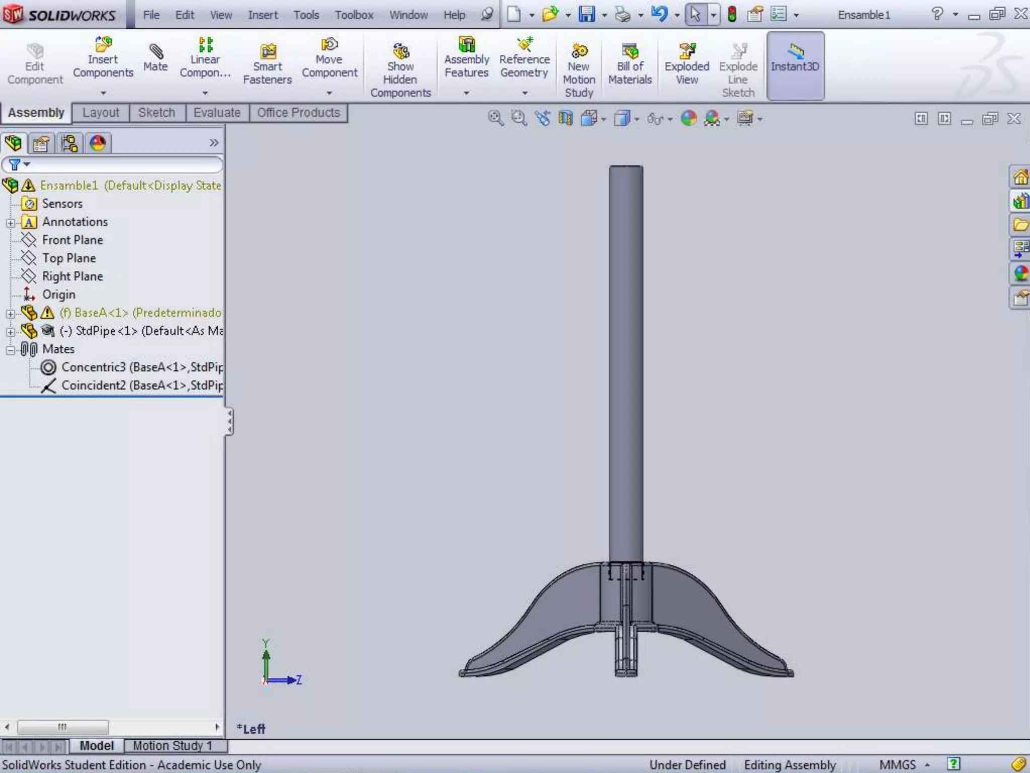Expand the BaseA<1> component tree node
1030x773 pixels.
point(11,314)
